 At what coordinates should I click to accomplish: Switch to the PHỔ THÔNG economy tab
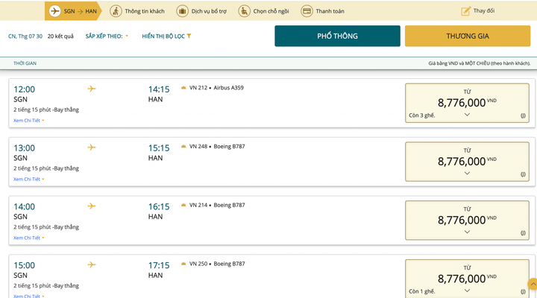(337, 36)
